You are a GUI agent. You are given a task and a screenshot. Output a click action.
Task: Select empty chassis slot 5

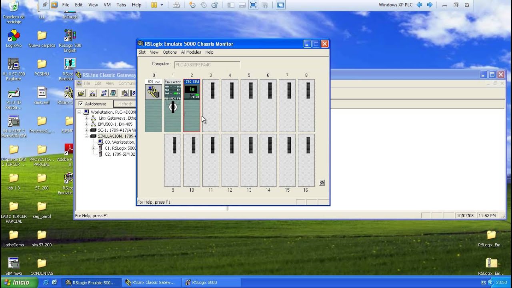[249, 106]
